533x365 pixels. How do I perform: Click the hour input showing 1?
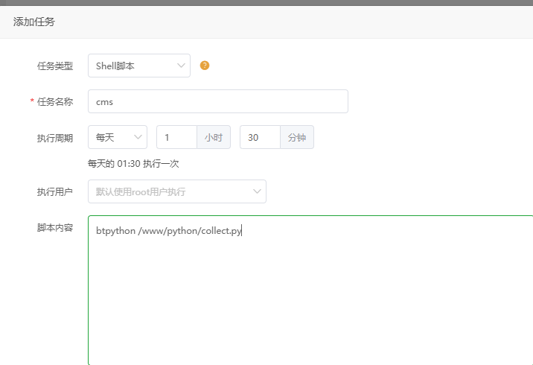(176, 137)
